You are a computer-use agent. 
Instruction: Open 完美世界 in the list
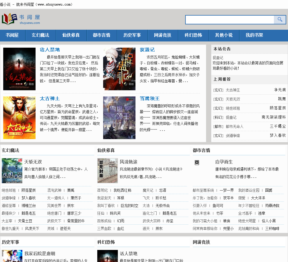[54, 206]
